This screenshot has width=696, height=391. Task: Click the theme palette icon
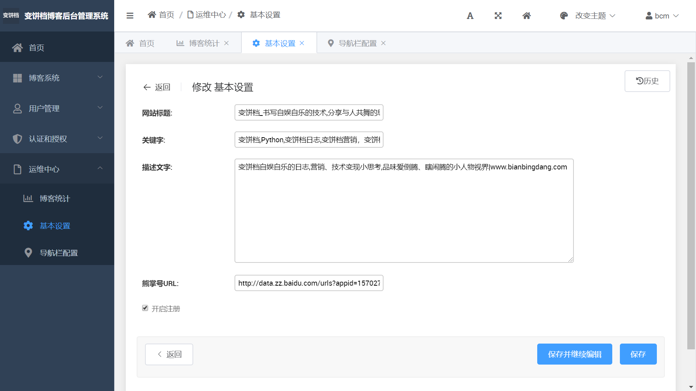tap(564, 16)
